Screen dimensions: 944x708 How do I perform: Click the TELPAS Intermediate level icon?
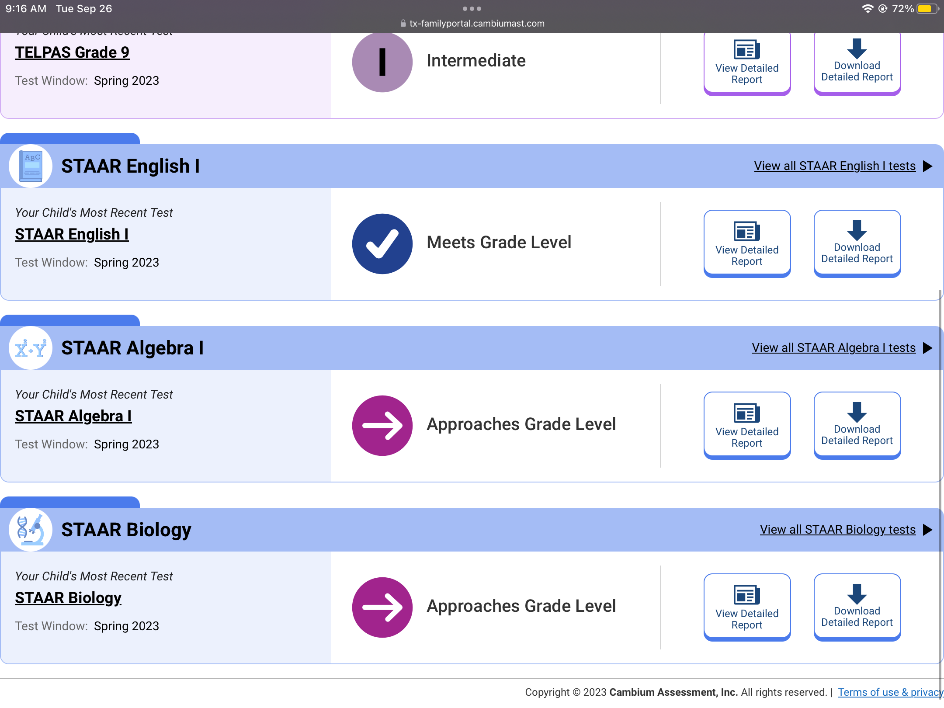[x=382, y=62]
